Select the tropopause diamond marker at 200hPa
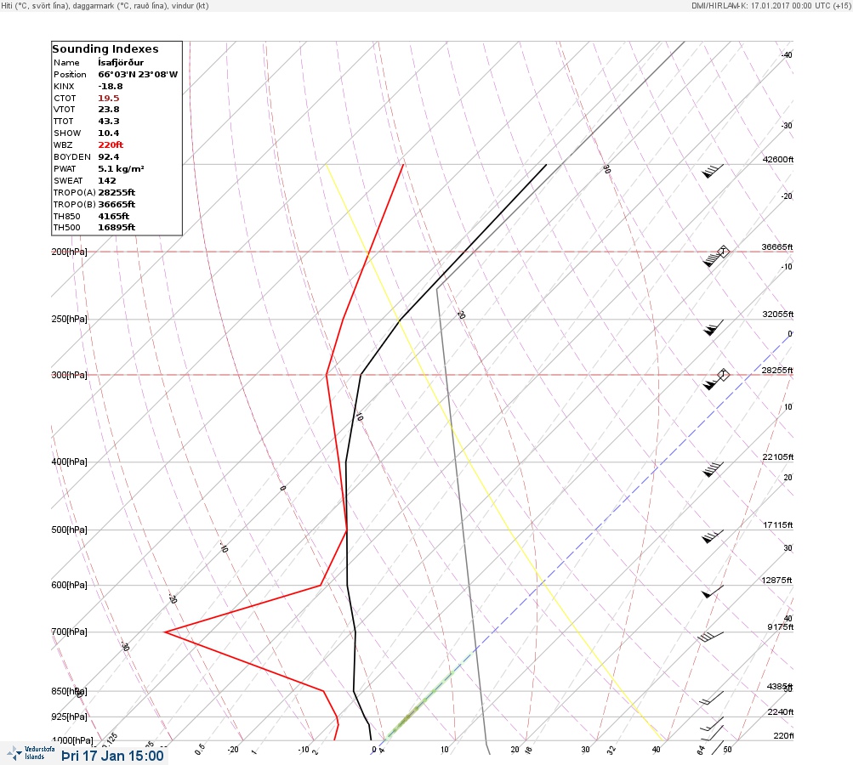 tap(723, 252)
